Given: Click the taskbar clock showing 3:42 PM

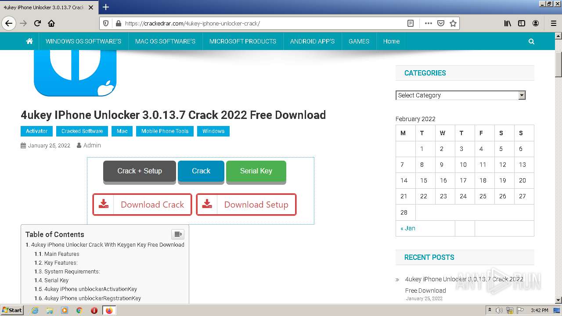Looking at the screenshot, I should click(539, 310).
